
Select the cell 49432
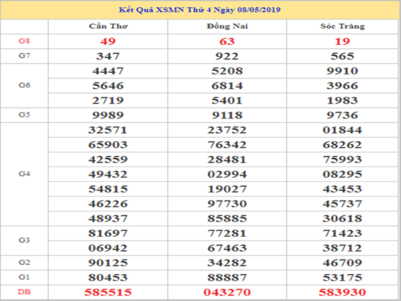[x=108, y=175]
